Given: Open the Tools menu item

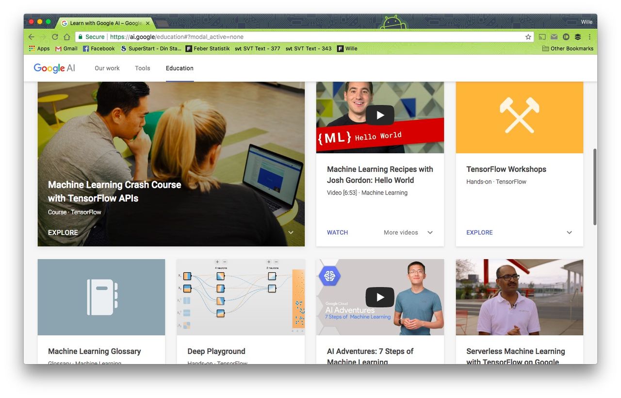Looking at the screenshot, I should [x=143, y=68].
